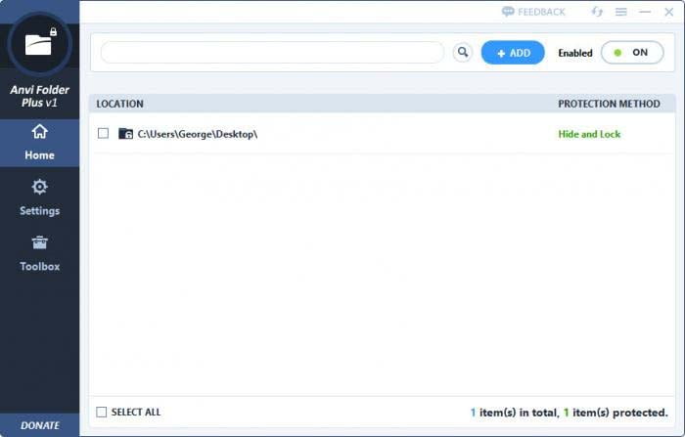Select the C:\Users\George\Desktop\ path text
Screen dimensions: 685x437
coord(198,134)
